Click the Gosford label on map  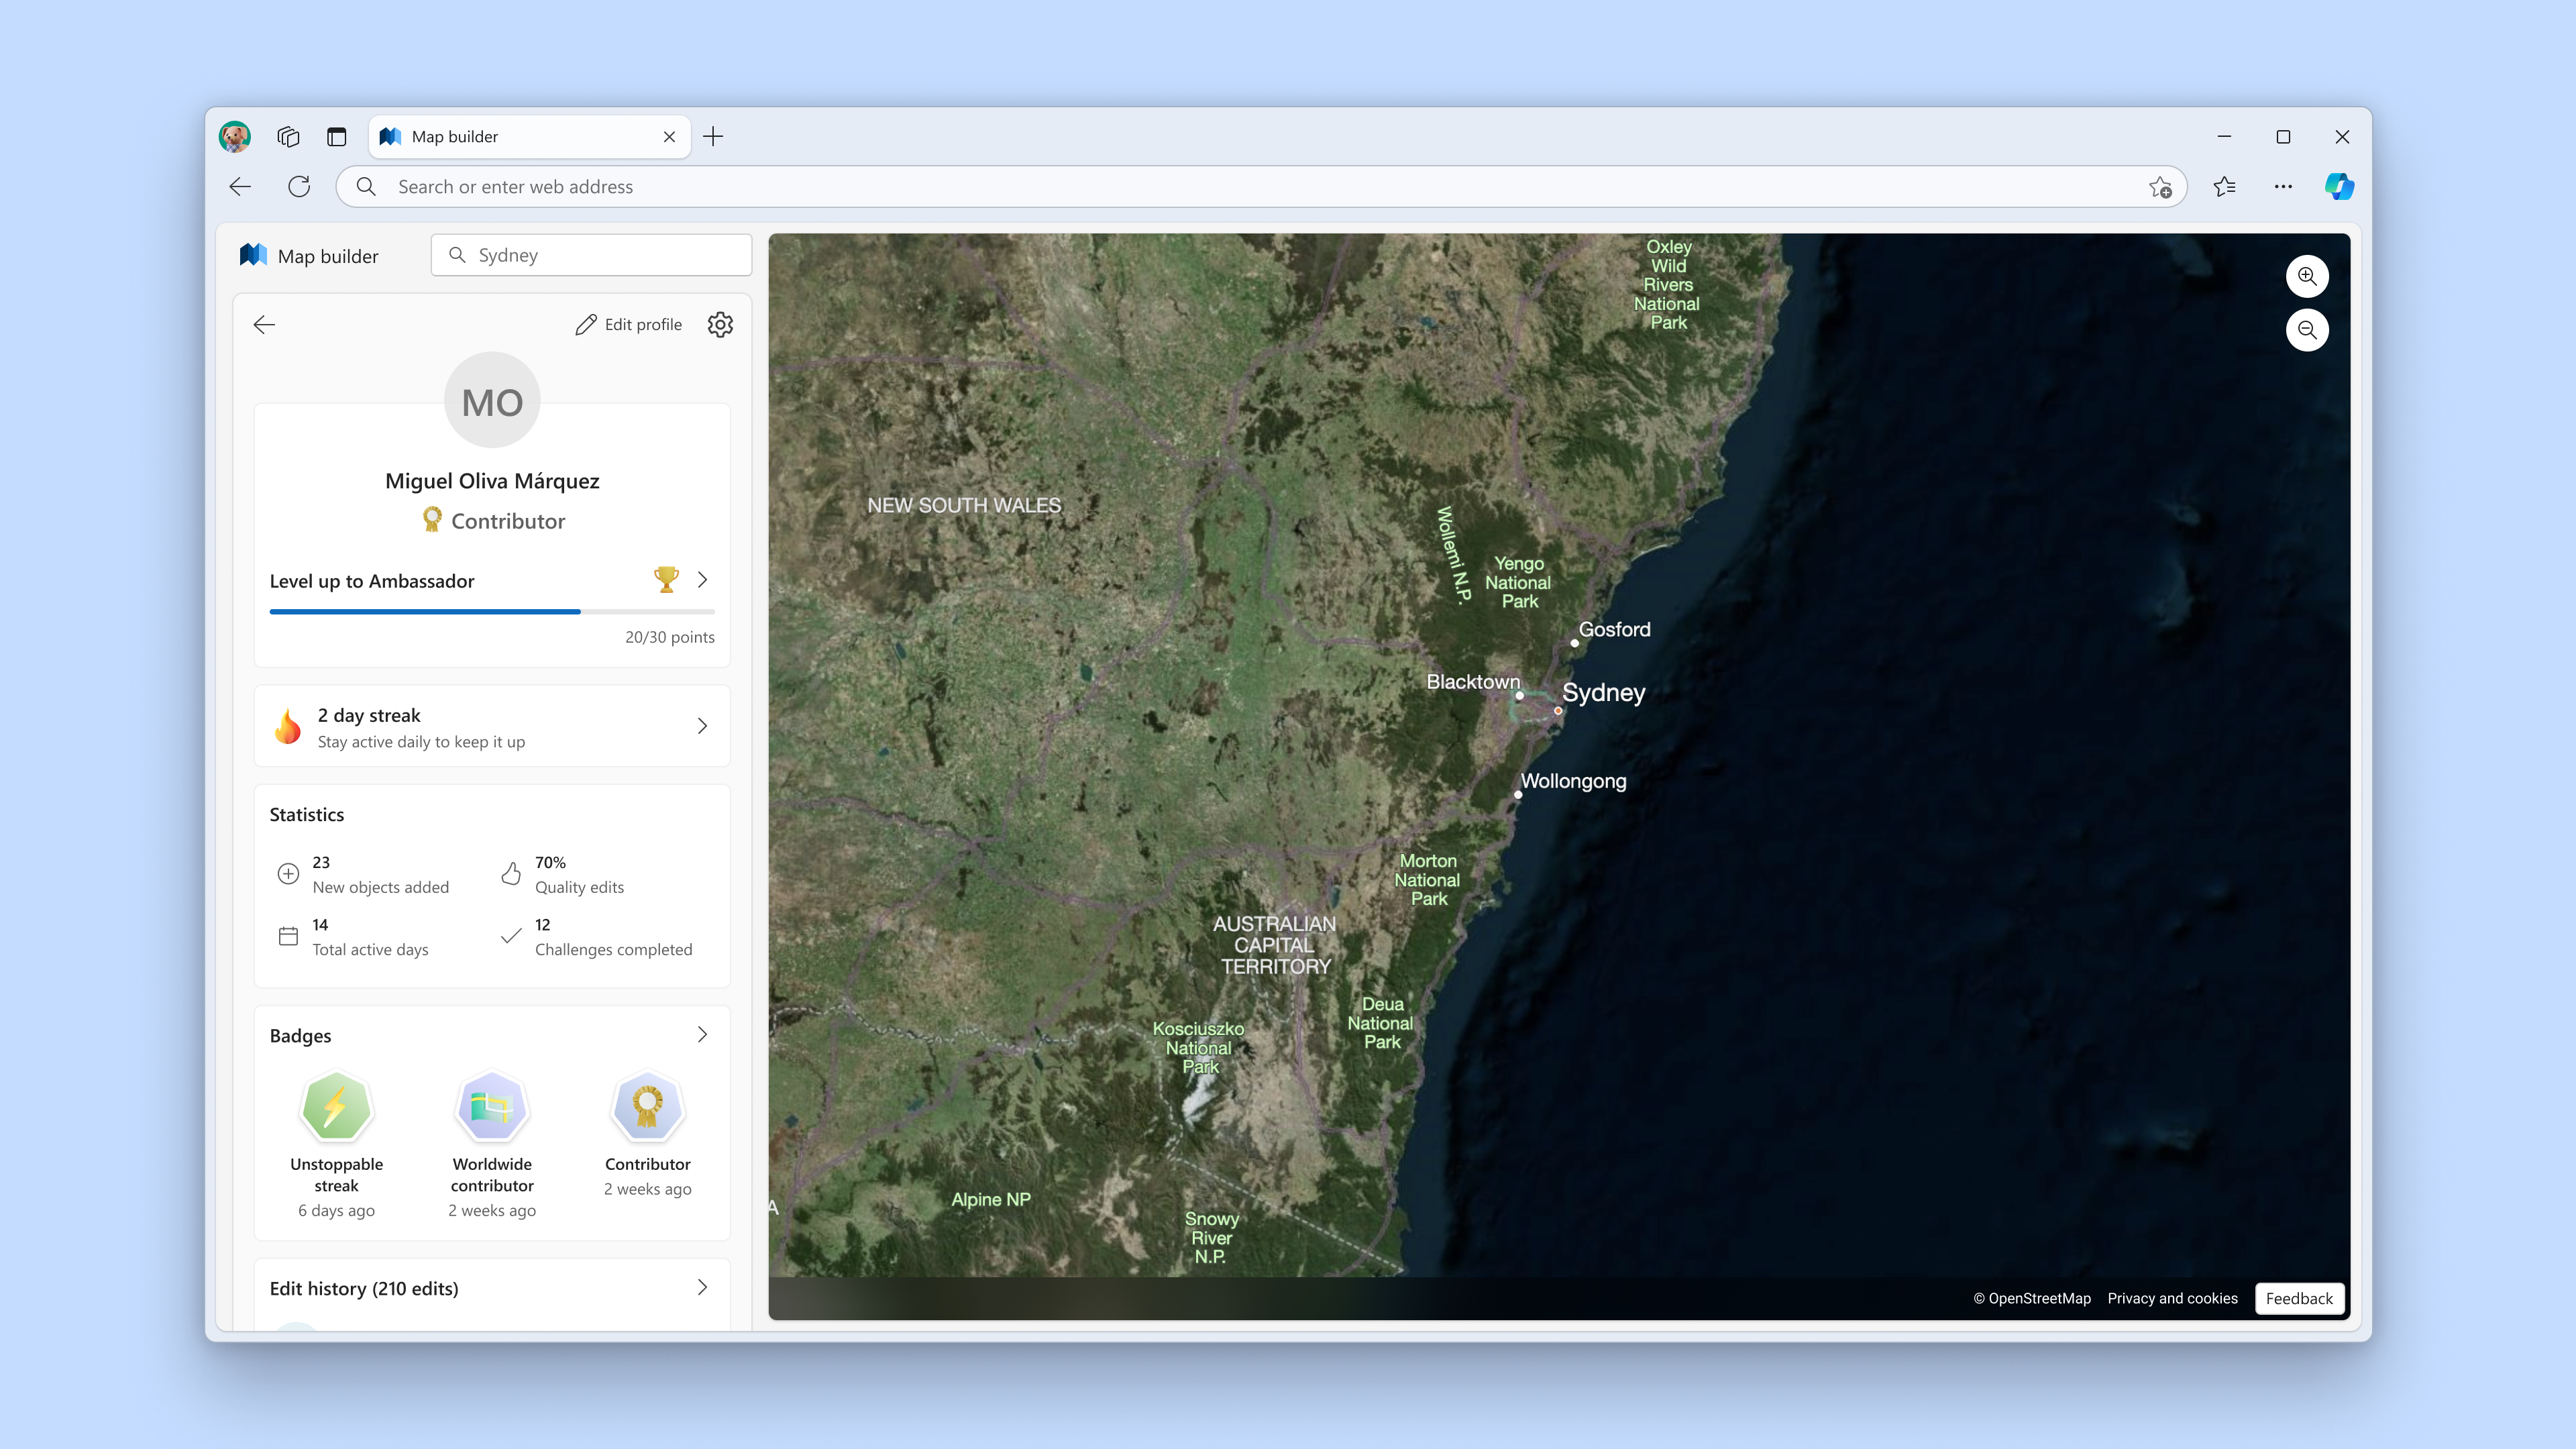(x=1614, y=629)
